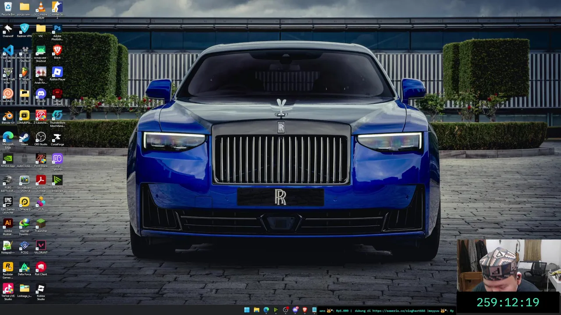The image size is (561, 315).
Task: Open SoundBoard shortcut on desktop
Action: tap(25, 183)
